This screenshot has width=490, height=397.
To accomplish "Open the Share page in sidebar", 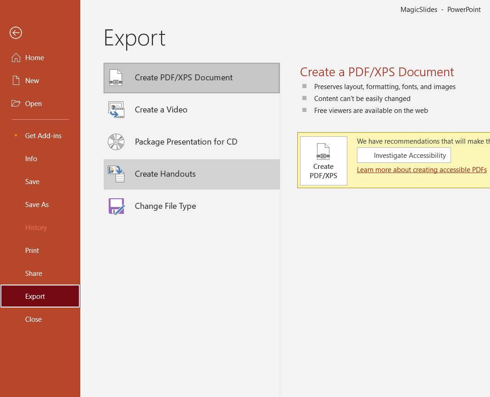I will point(33,274).
